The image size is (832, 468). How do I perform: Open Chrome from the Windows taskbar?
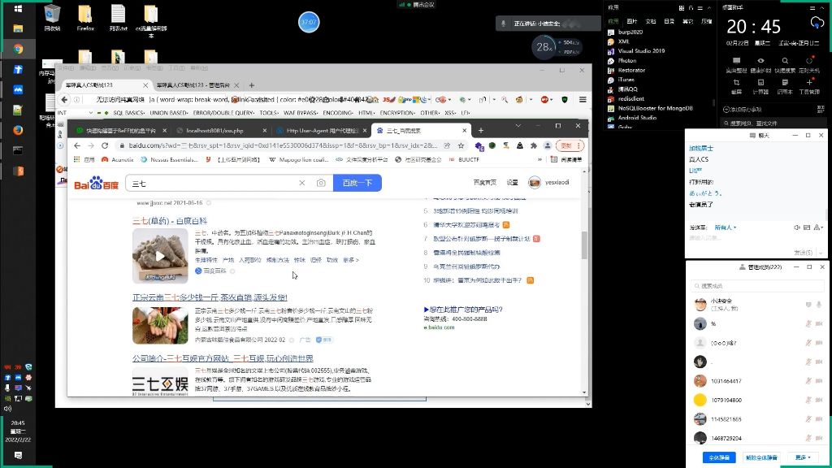(x=18, y=49)
